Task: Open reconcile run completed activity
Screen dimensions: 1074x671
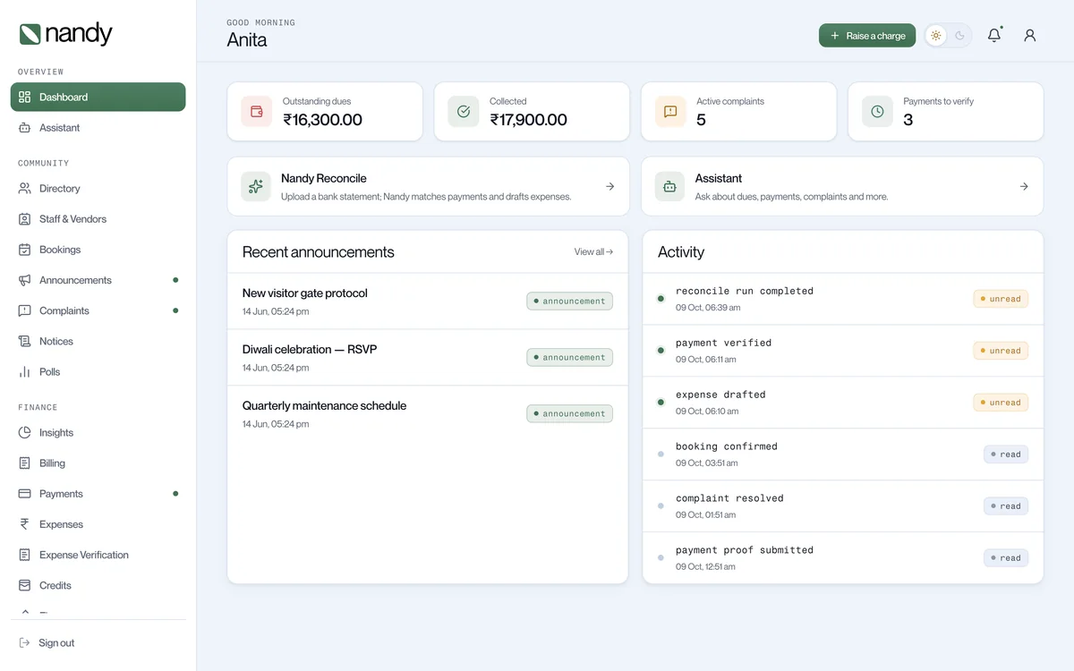Action: [843, 299]
